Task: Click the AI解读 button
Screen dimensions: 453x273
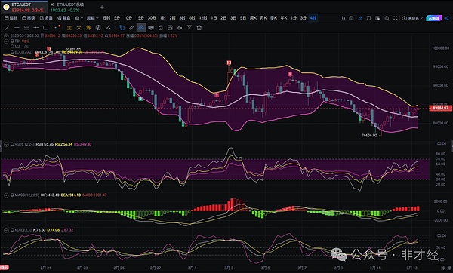Action: (x=433, y=18)
